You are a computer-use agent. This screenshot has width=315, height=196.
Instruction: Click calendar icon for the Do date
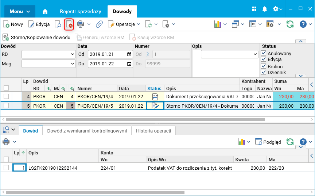(x=129, y=64)
